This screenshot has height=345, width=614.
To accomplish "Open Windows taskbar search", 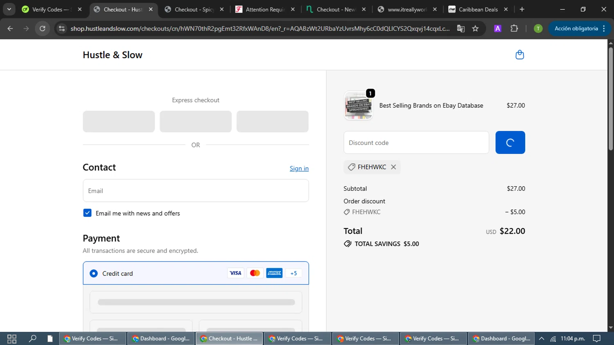I will (x=32, y=338).
